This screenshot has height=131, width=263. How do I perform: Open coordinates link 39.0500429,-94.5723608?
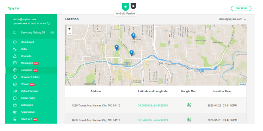(x=153, y=106)
